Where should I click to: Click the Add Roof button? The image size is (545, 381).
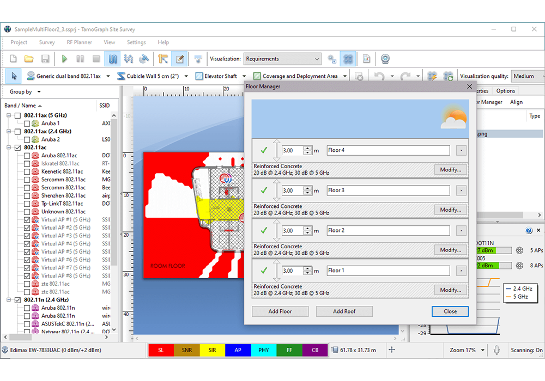[x=344, y=311]
